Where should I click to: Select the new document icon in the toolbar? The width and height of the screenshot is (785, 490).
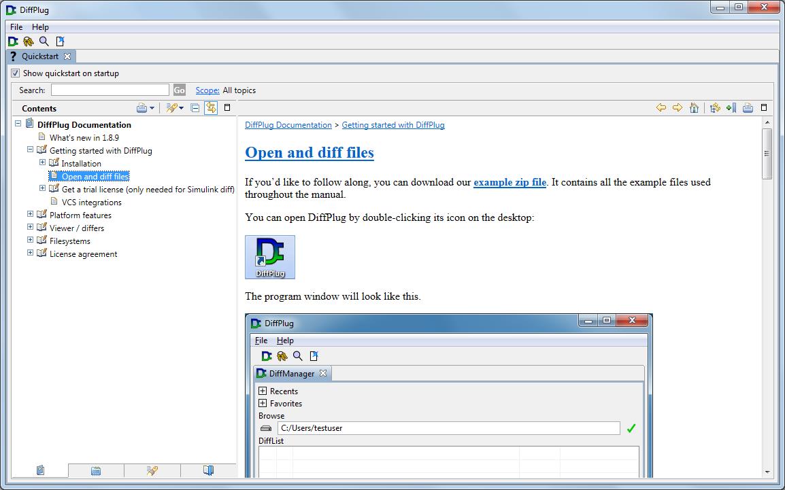coord(60,41)
